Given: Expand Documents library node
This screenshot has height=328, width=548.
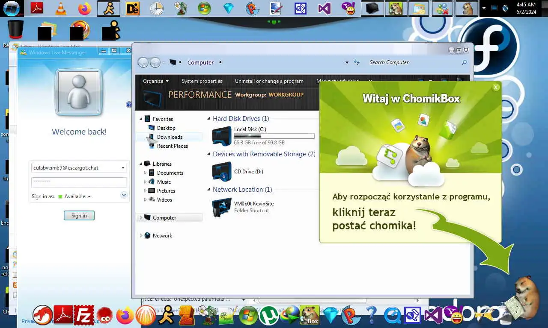Looking at the screenshot, I should [145, 173].
